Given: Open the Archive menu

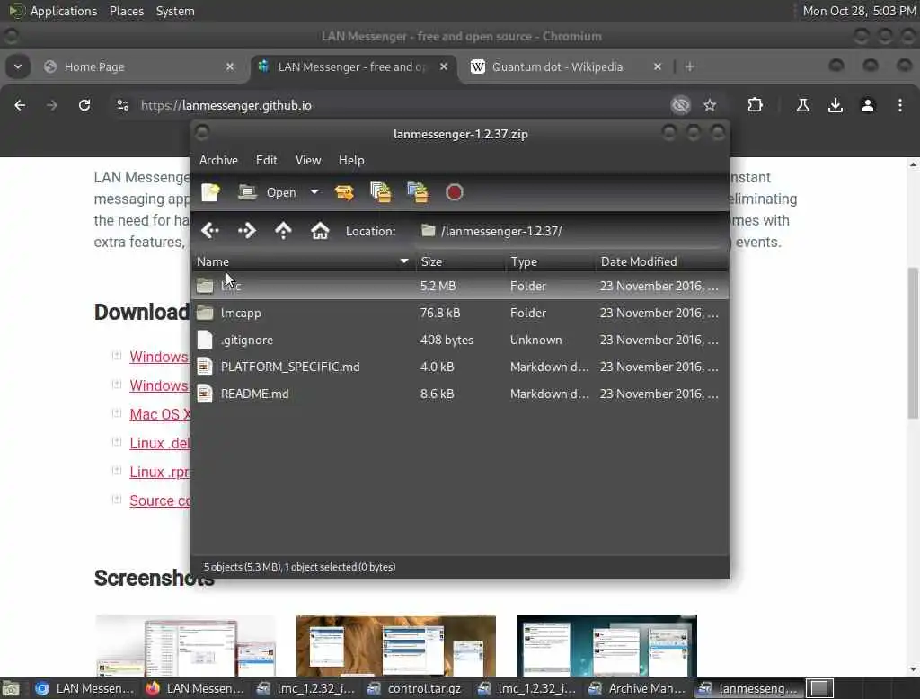Looking at the screenshot, I should [218, 160].
